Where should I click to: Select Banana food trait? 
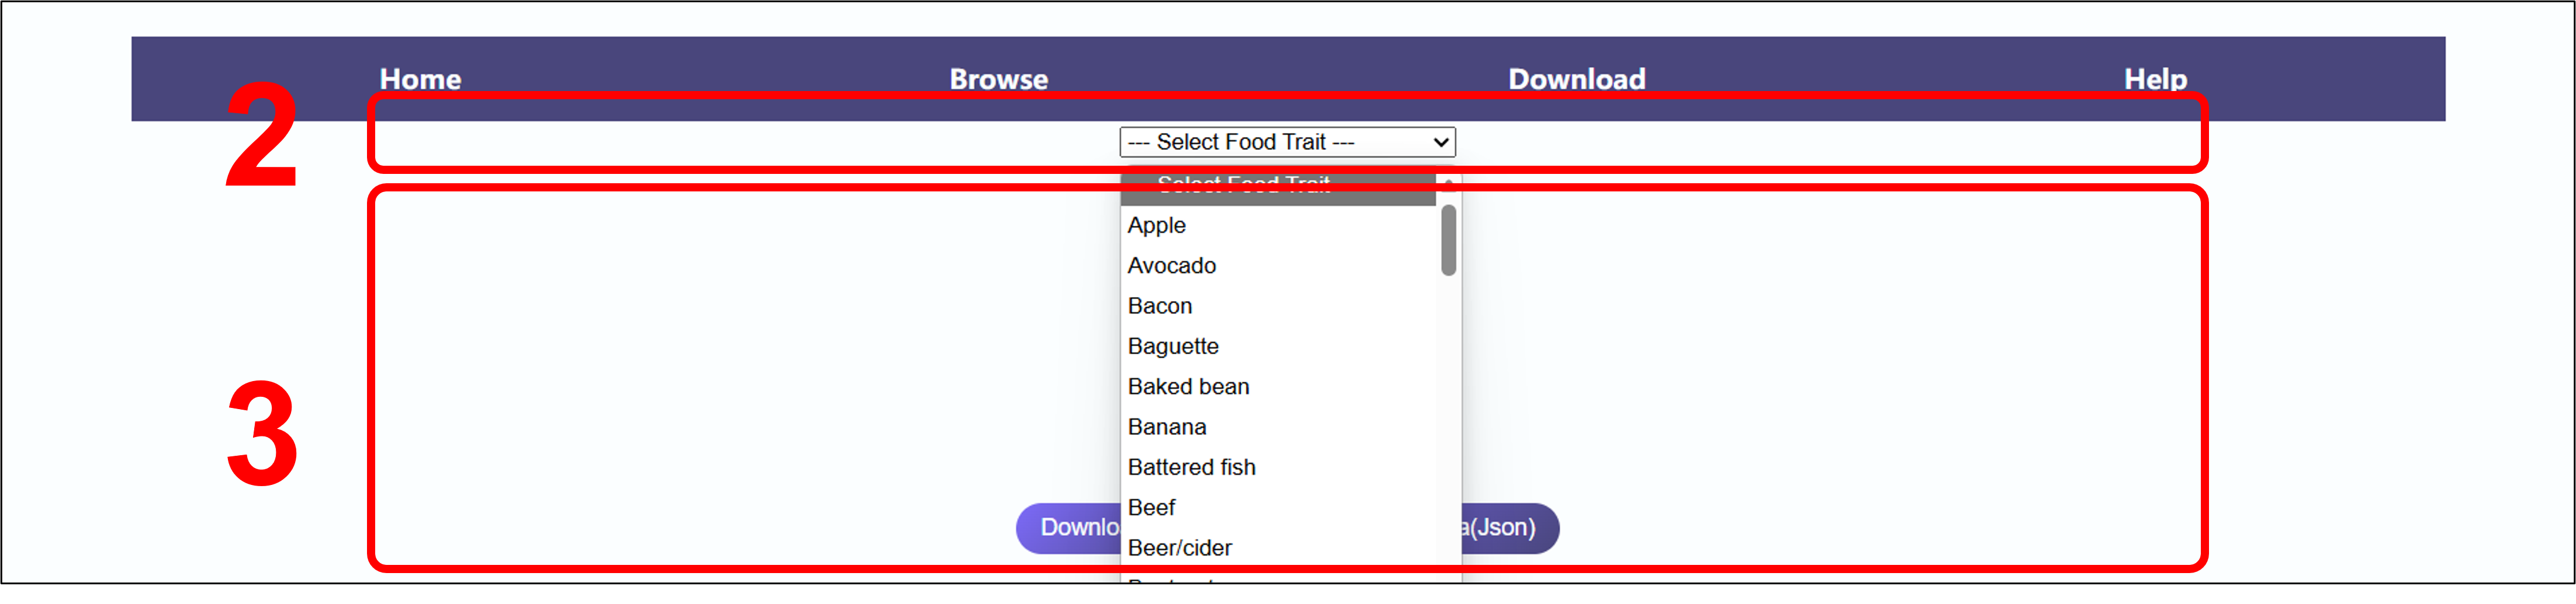click(1167, 427)
